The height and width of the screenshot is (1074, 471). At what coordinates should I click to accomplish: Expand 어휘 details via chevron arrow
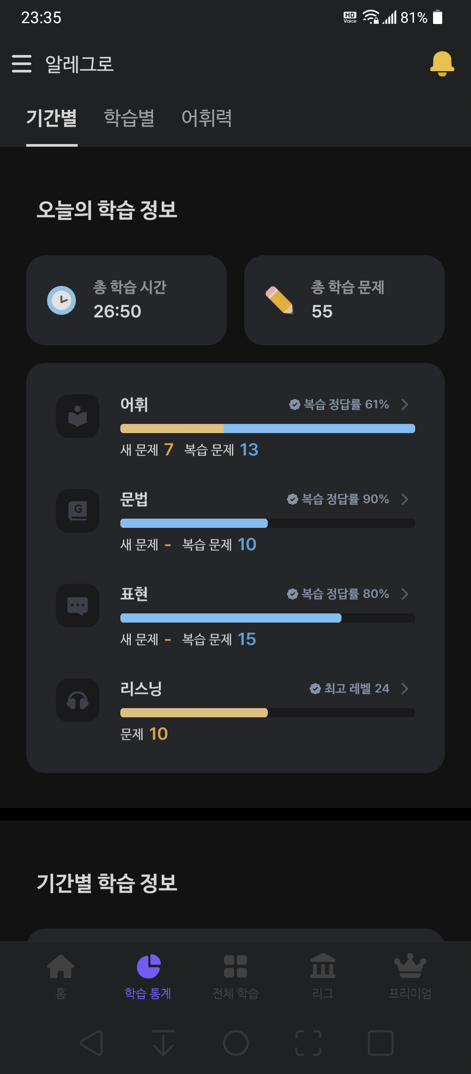(x=405, y=404)
